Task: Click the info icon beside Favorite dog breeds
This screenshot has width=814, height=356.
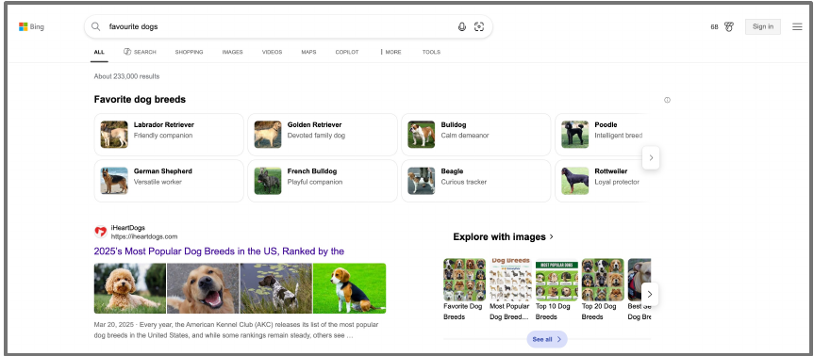Action: click(x=667, y=100)
